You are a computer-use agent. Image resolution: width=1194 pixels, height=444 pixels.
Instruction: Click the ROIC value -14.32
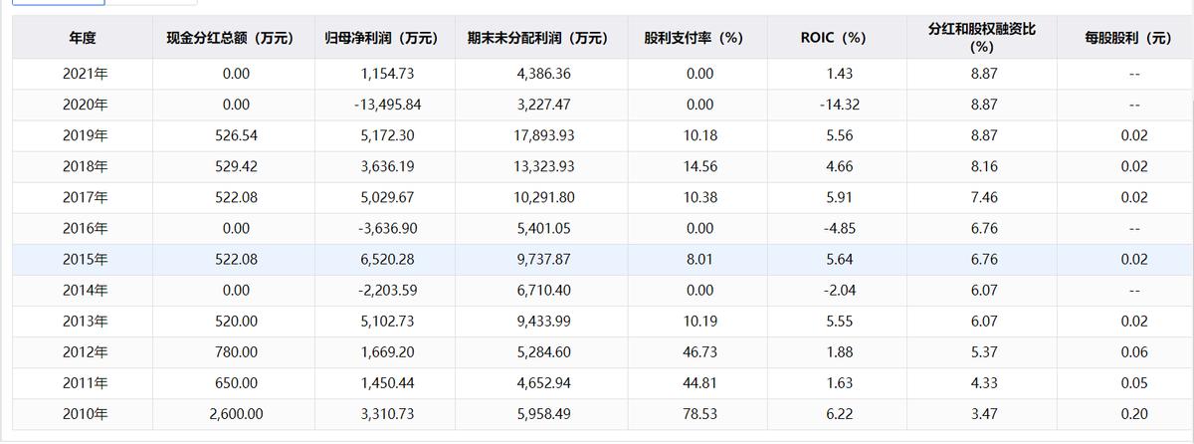pos(839,105)
